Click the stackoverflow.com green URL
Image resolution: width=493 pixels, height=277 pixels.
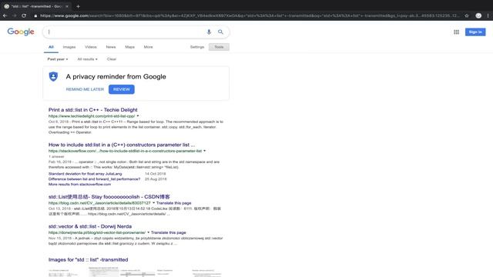click(125, 151)
